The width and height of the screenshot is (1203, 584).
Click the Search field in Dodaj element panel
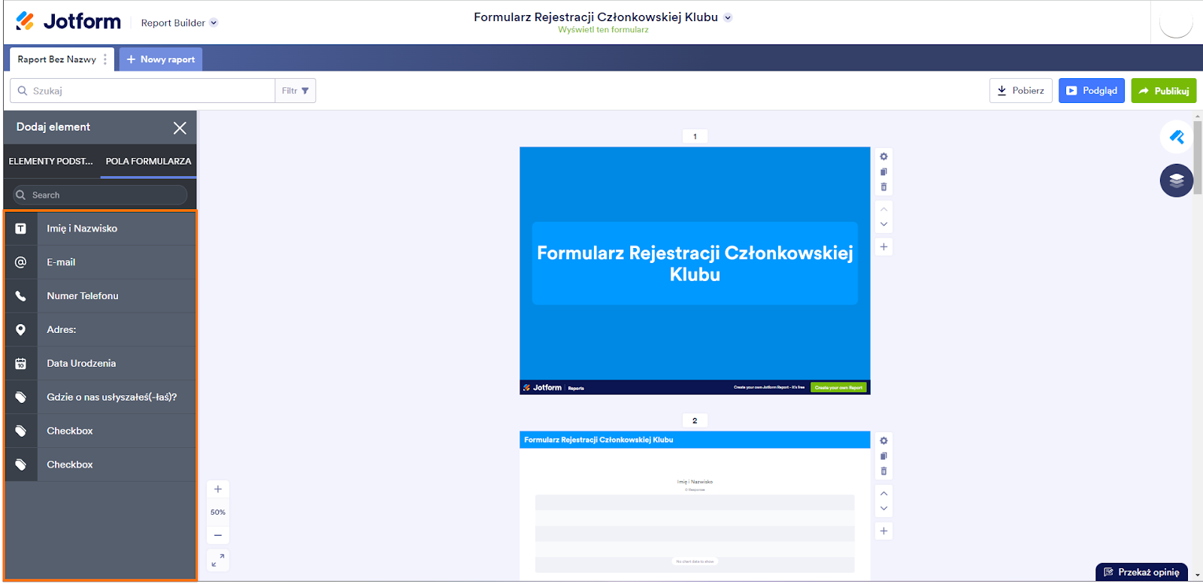(100, 195)
